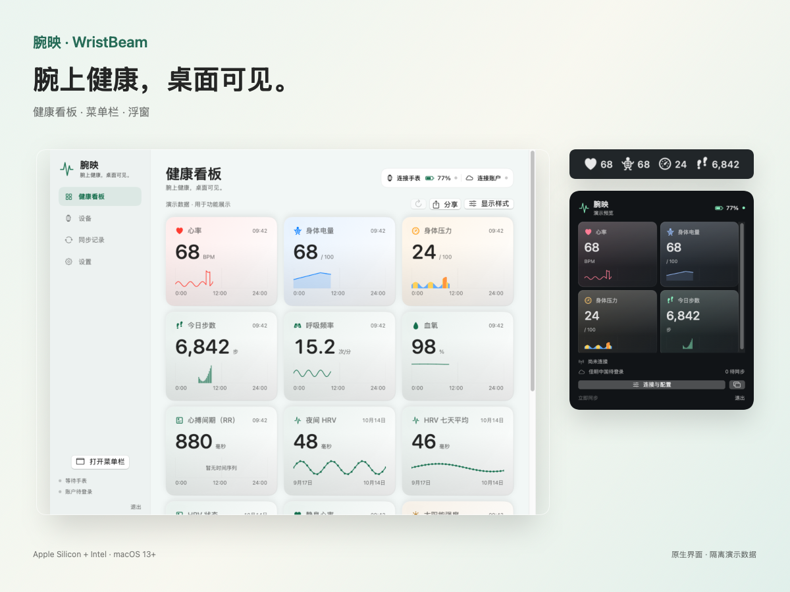Click the dark popup's vertical scrollbar

[x=742, y=286]
